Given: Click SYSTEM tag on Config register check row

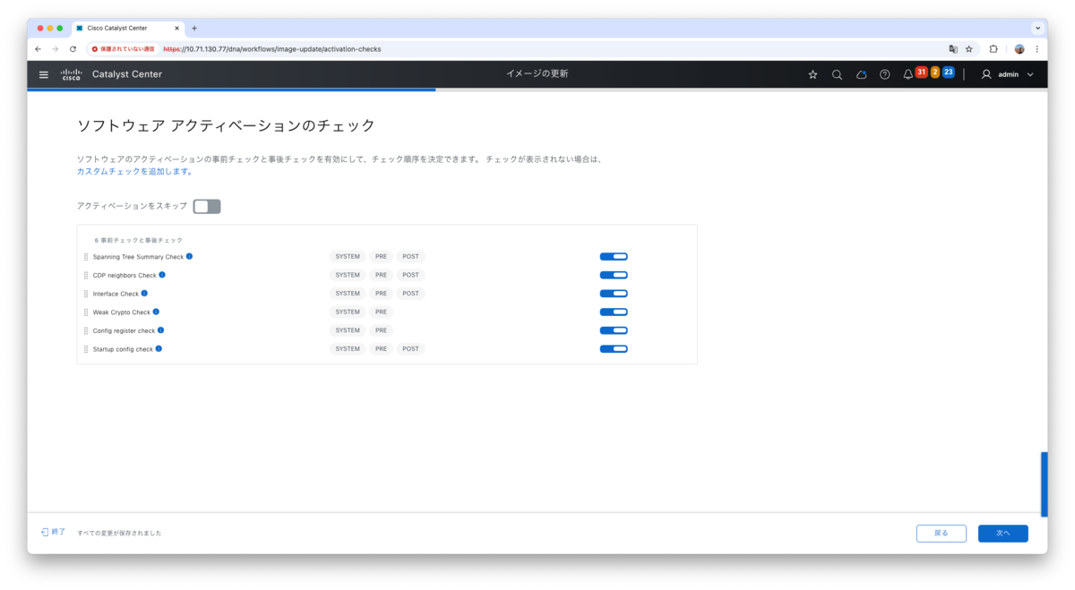Looking at the screenshot, I should (x=348, y=330).
